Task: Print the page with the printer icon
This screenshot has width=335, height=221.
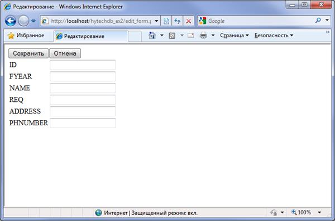Action: (203, 36)
